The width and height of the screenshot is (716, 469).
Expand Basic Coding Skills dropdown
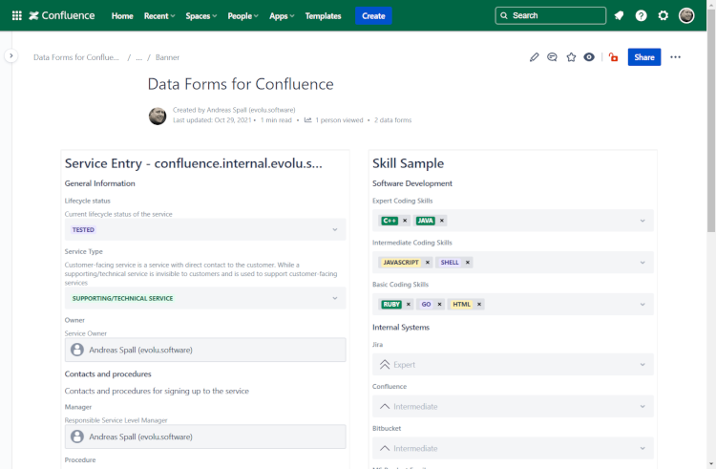click(642, 304)
